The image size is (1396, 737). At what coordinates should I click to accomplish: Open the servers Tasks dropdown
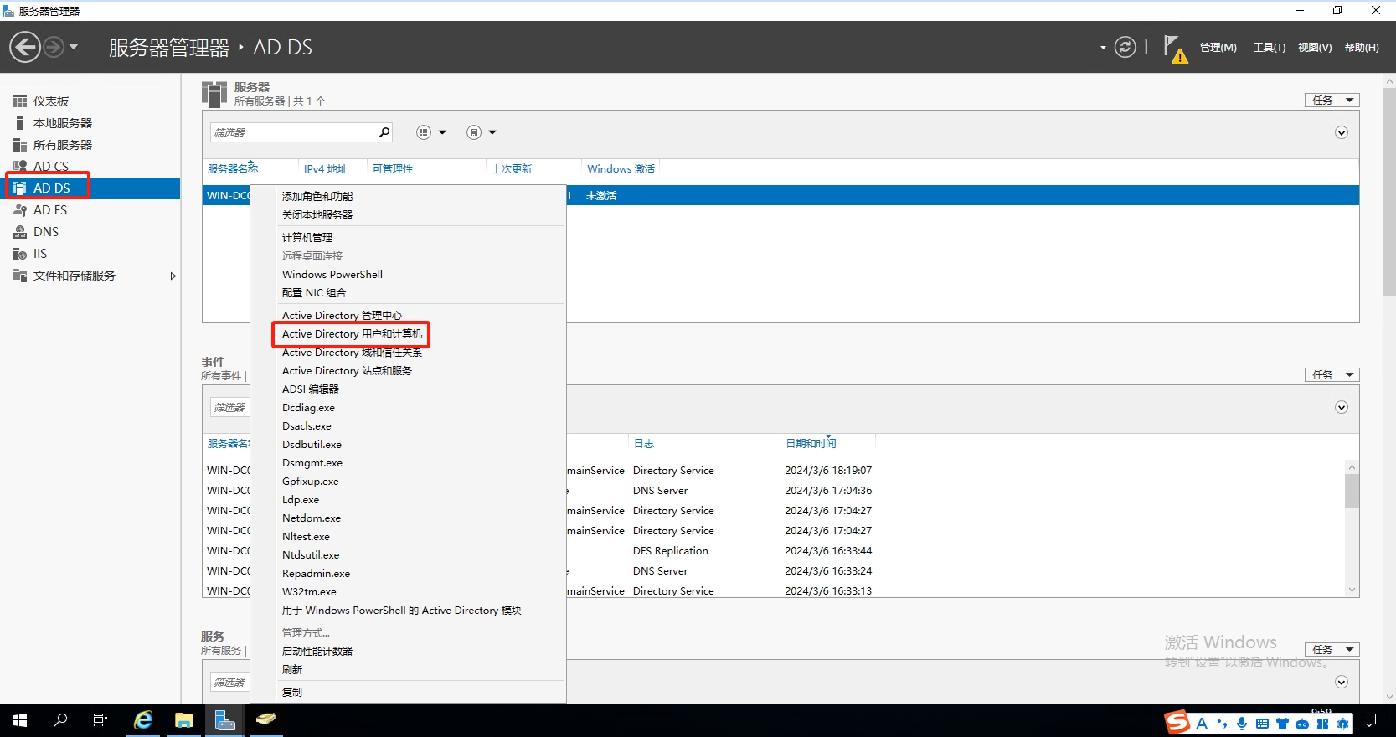pyautogui.click(x=1332, y=100)
